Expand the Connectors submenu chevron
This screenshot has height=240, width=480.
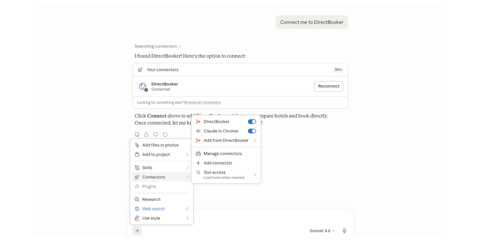coord(187,177)
